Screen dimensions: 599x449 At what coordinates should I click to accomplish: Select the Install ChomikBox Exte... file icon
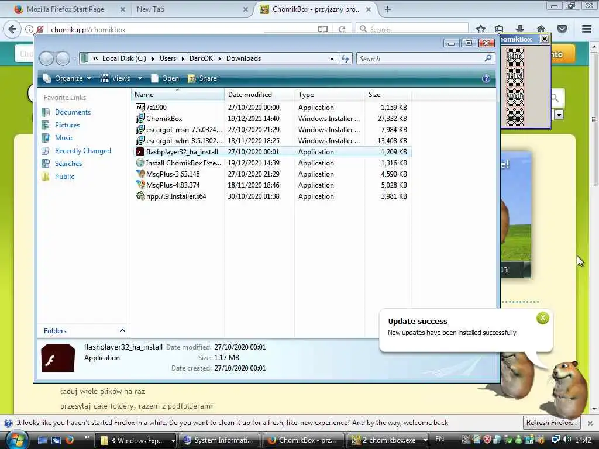coord(140,163)
